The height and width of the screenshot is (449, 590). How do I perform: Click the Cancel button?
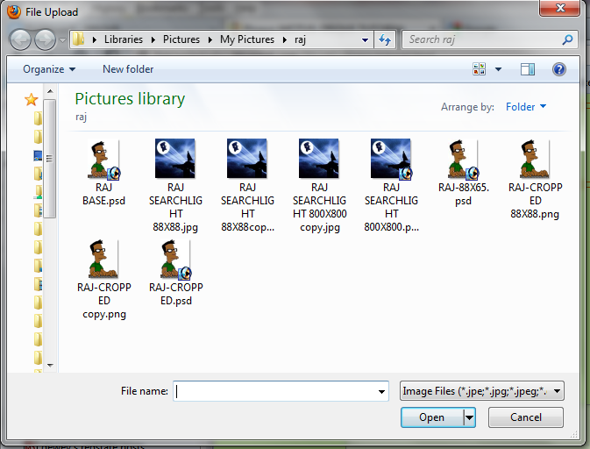pos(526,417)
